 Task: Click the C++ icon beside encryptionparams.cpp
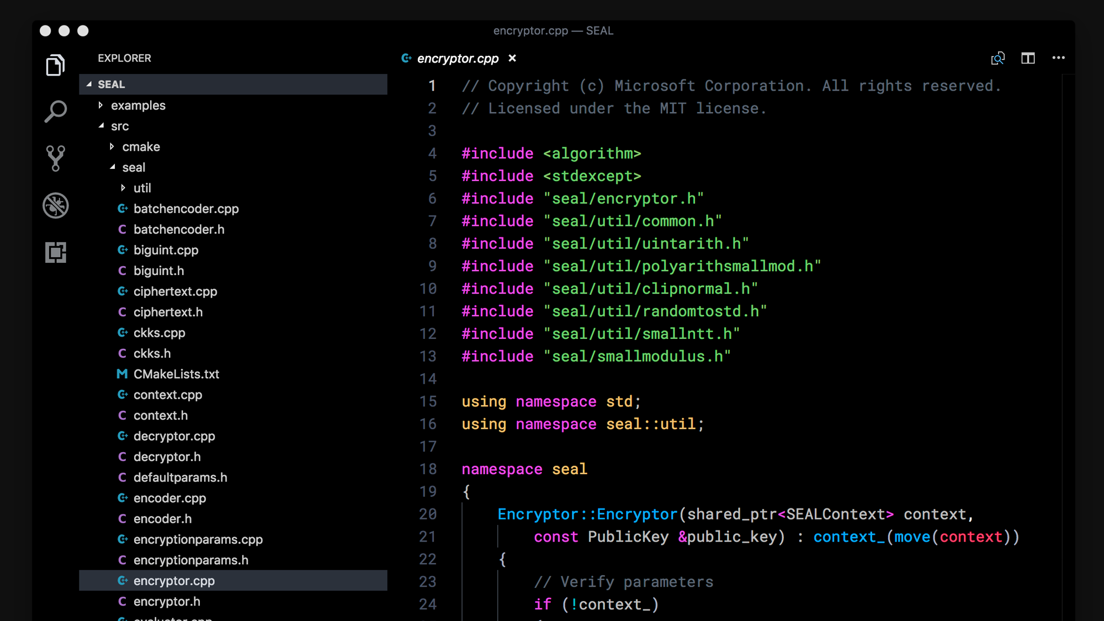[123, 539]
